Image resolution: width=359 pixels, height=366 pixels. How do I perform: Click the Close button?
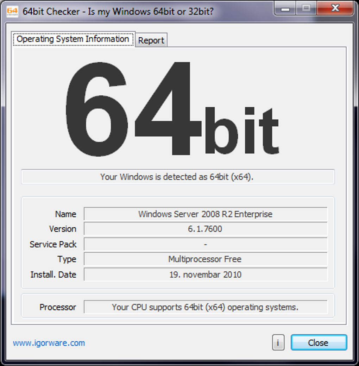coord(319,342)
